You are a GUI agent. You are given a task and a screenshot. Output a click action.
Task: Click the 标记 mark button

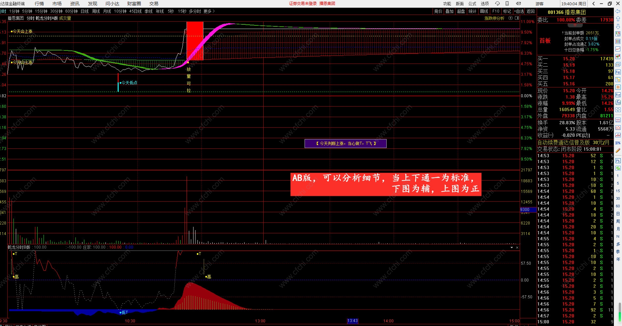coord(507,11)
